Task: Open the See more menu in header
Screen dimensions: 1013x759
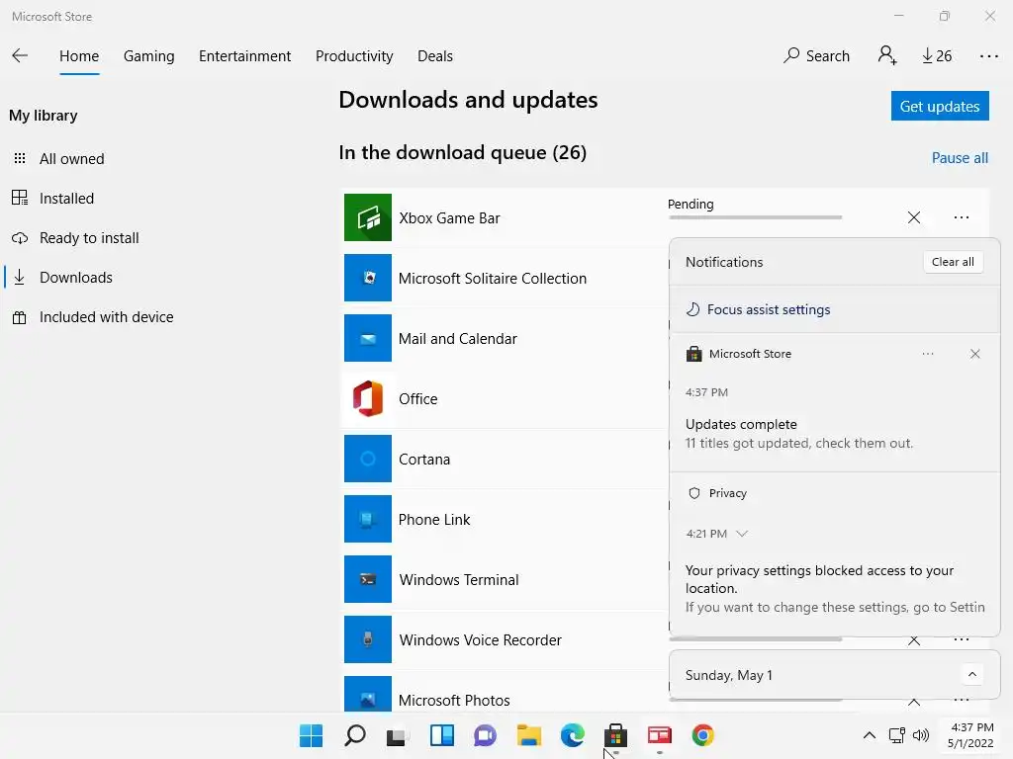Action: [x=988, y=56]
